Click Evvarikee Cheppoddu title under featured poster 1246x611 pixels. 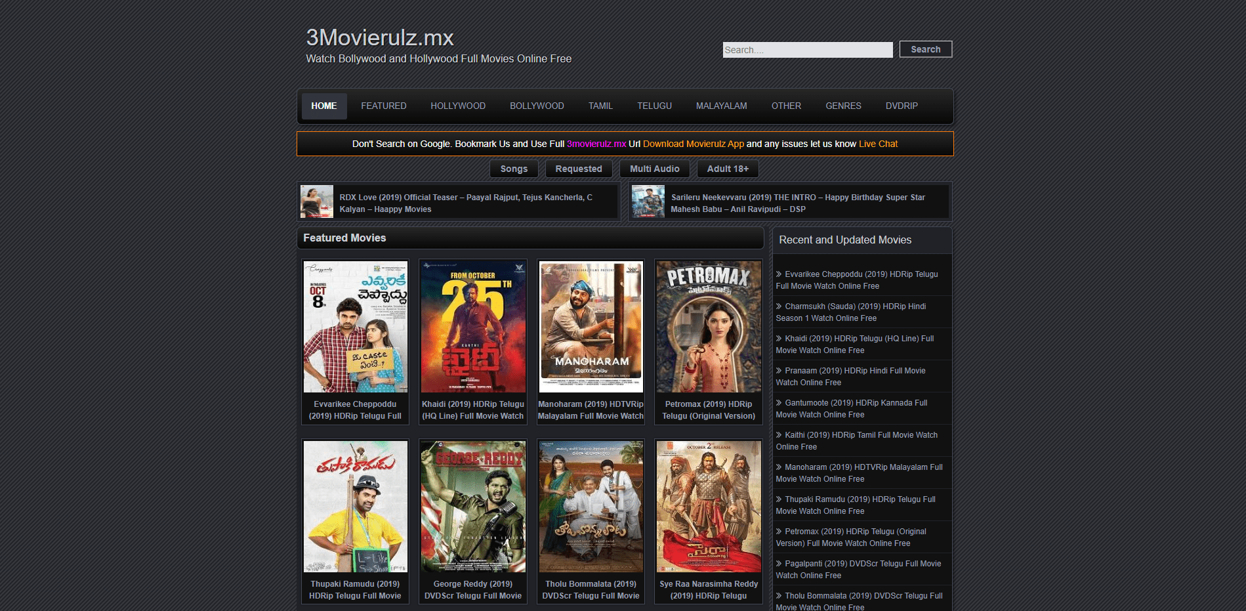pos(355,410)
